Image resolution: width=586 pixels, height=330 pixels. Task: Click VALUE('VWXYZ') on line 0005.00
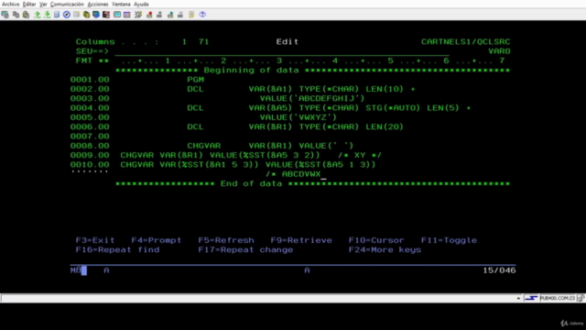(x=298, y=117)
